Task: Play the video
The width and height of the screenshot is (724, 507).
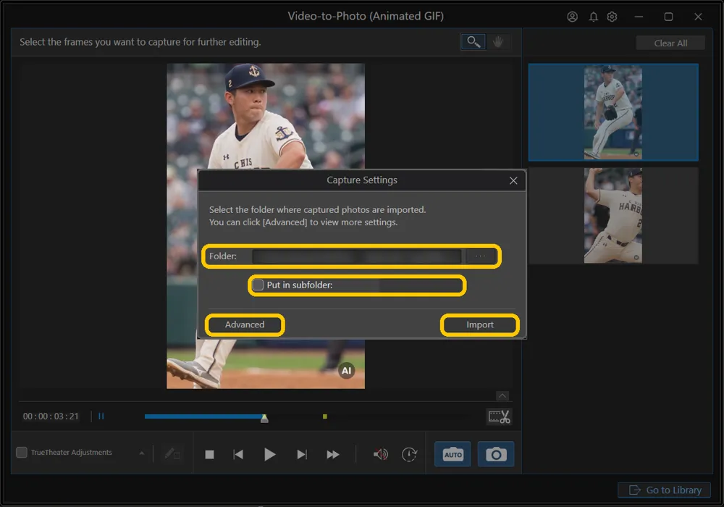Action: click(269, 455)
